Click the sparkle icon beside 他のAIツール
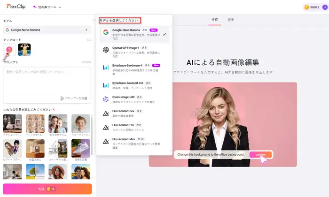 pyautogui.click(x=35, y=7)
